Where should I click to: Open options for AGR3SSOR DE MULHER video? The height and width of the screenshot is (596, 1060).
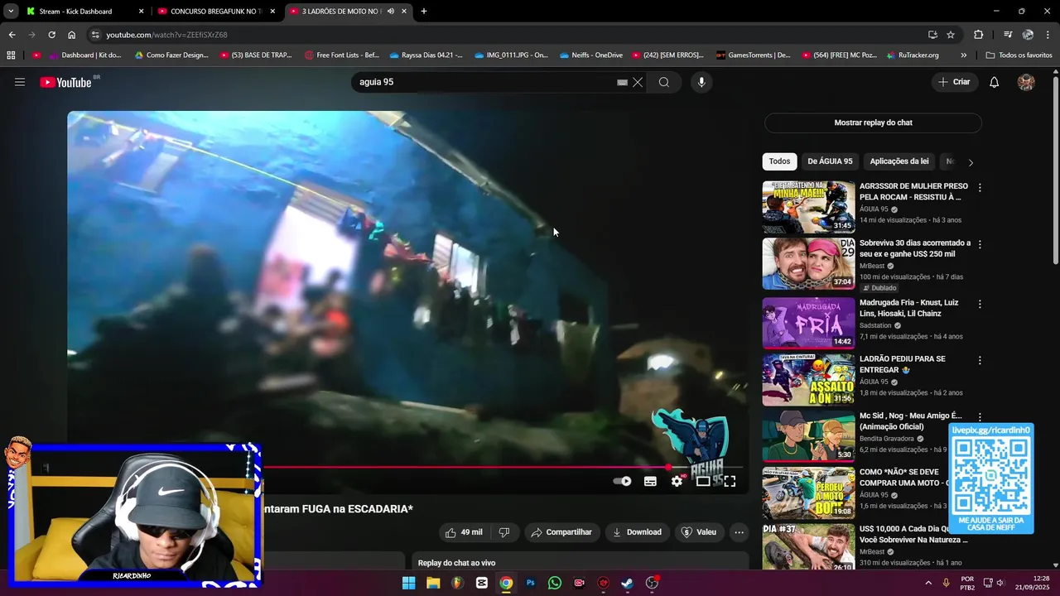pyautogui.click(x=980, y=188)
